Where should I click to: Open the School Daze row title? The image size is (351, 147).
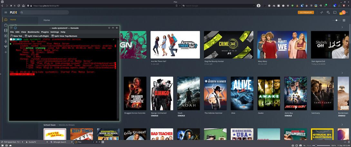(x=49, y=125)
